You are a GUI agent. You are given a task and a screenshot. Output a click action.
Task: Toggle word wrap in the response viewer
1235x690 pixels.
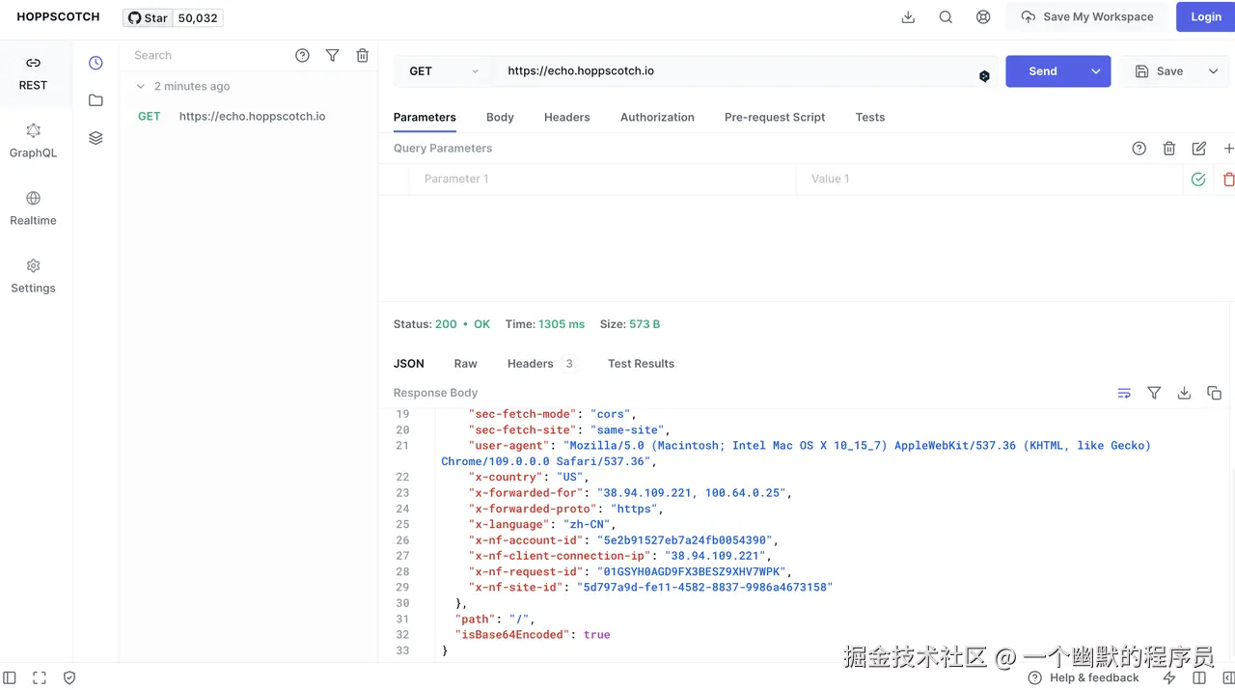click(x=1124, y=393)
